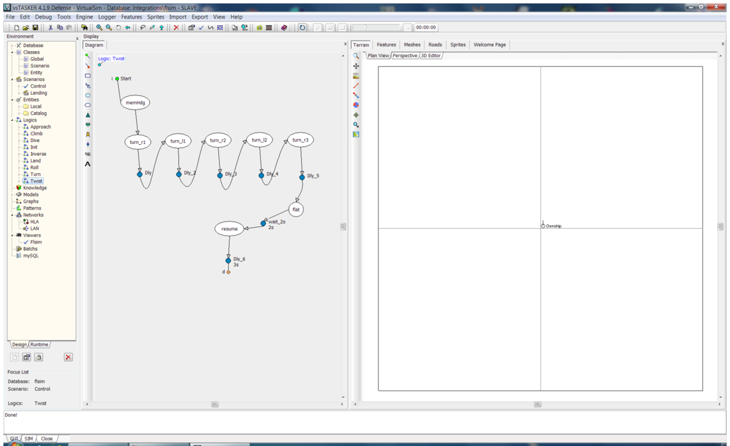The width and height of the screenshot is (730, 446).
Task: Collapse the Logics tree node
Action: [12, 120]
